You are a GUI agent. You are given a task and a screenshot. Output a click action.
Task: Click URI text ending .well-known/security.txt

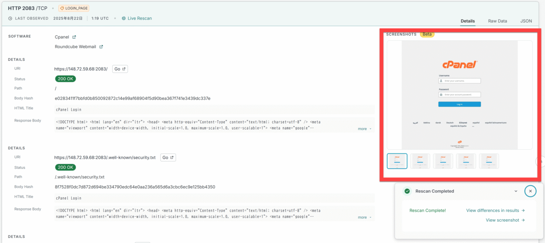pyautogui.click(x=105, y=158)
